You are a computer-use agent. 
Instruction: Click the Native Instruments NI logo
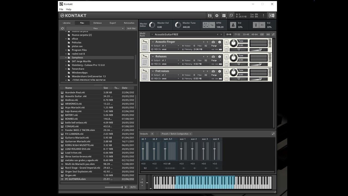(x=271, y=16)
